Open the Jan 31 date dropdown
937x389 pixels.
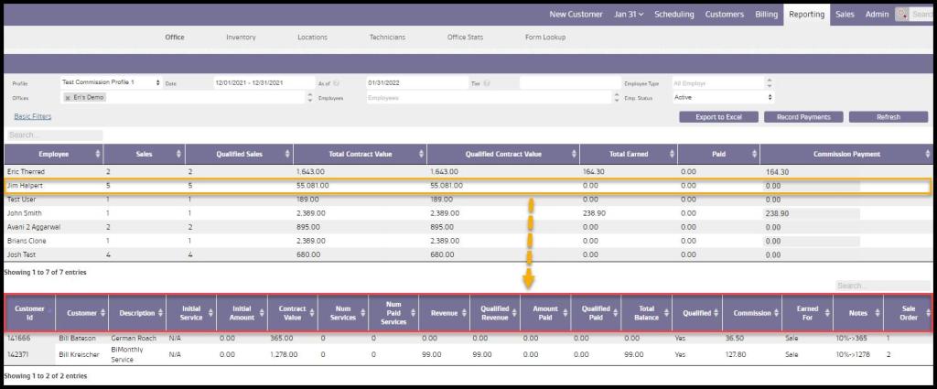629,15
